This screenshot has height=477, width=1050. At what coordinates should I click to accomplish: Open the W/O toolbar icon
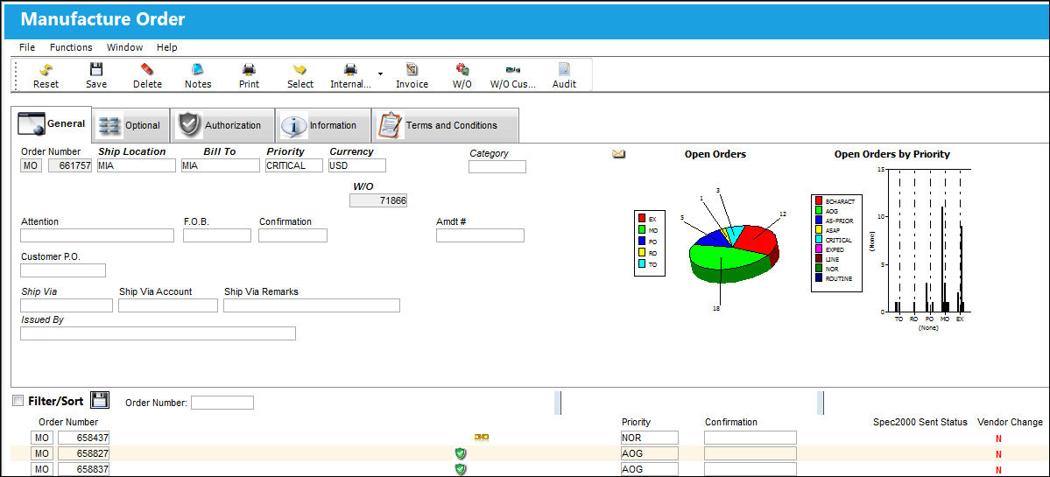(462, 69)
